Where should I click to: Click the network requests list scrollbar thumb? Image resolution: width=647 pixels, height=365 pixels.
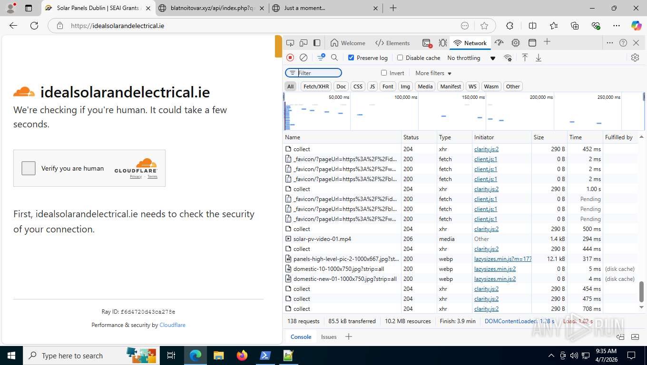click(x=641, y=292)
